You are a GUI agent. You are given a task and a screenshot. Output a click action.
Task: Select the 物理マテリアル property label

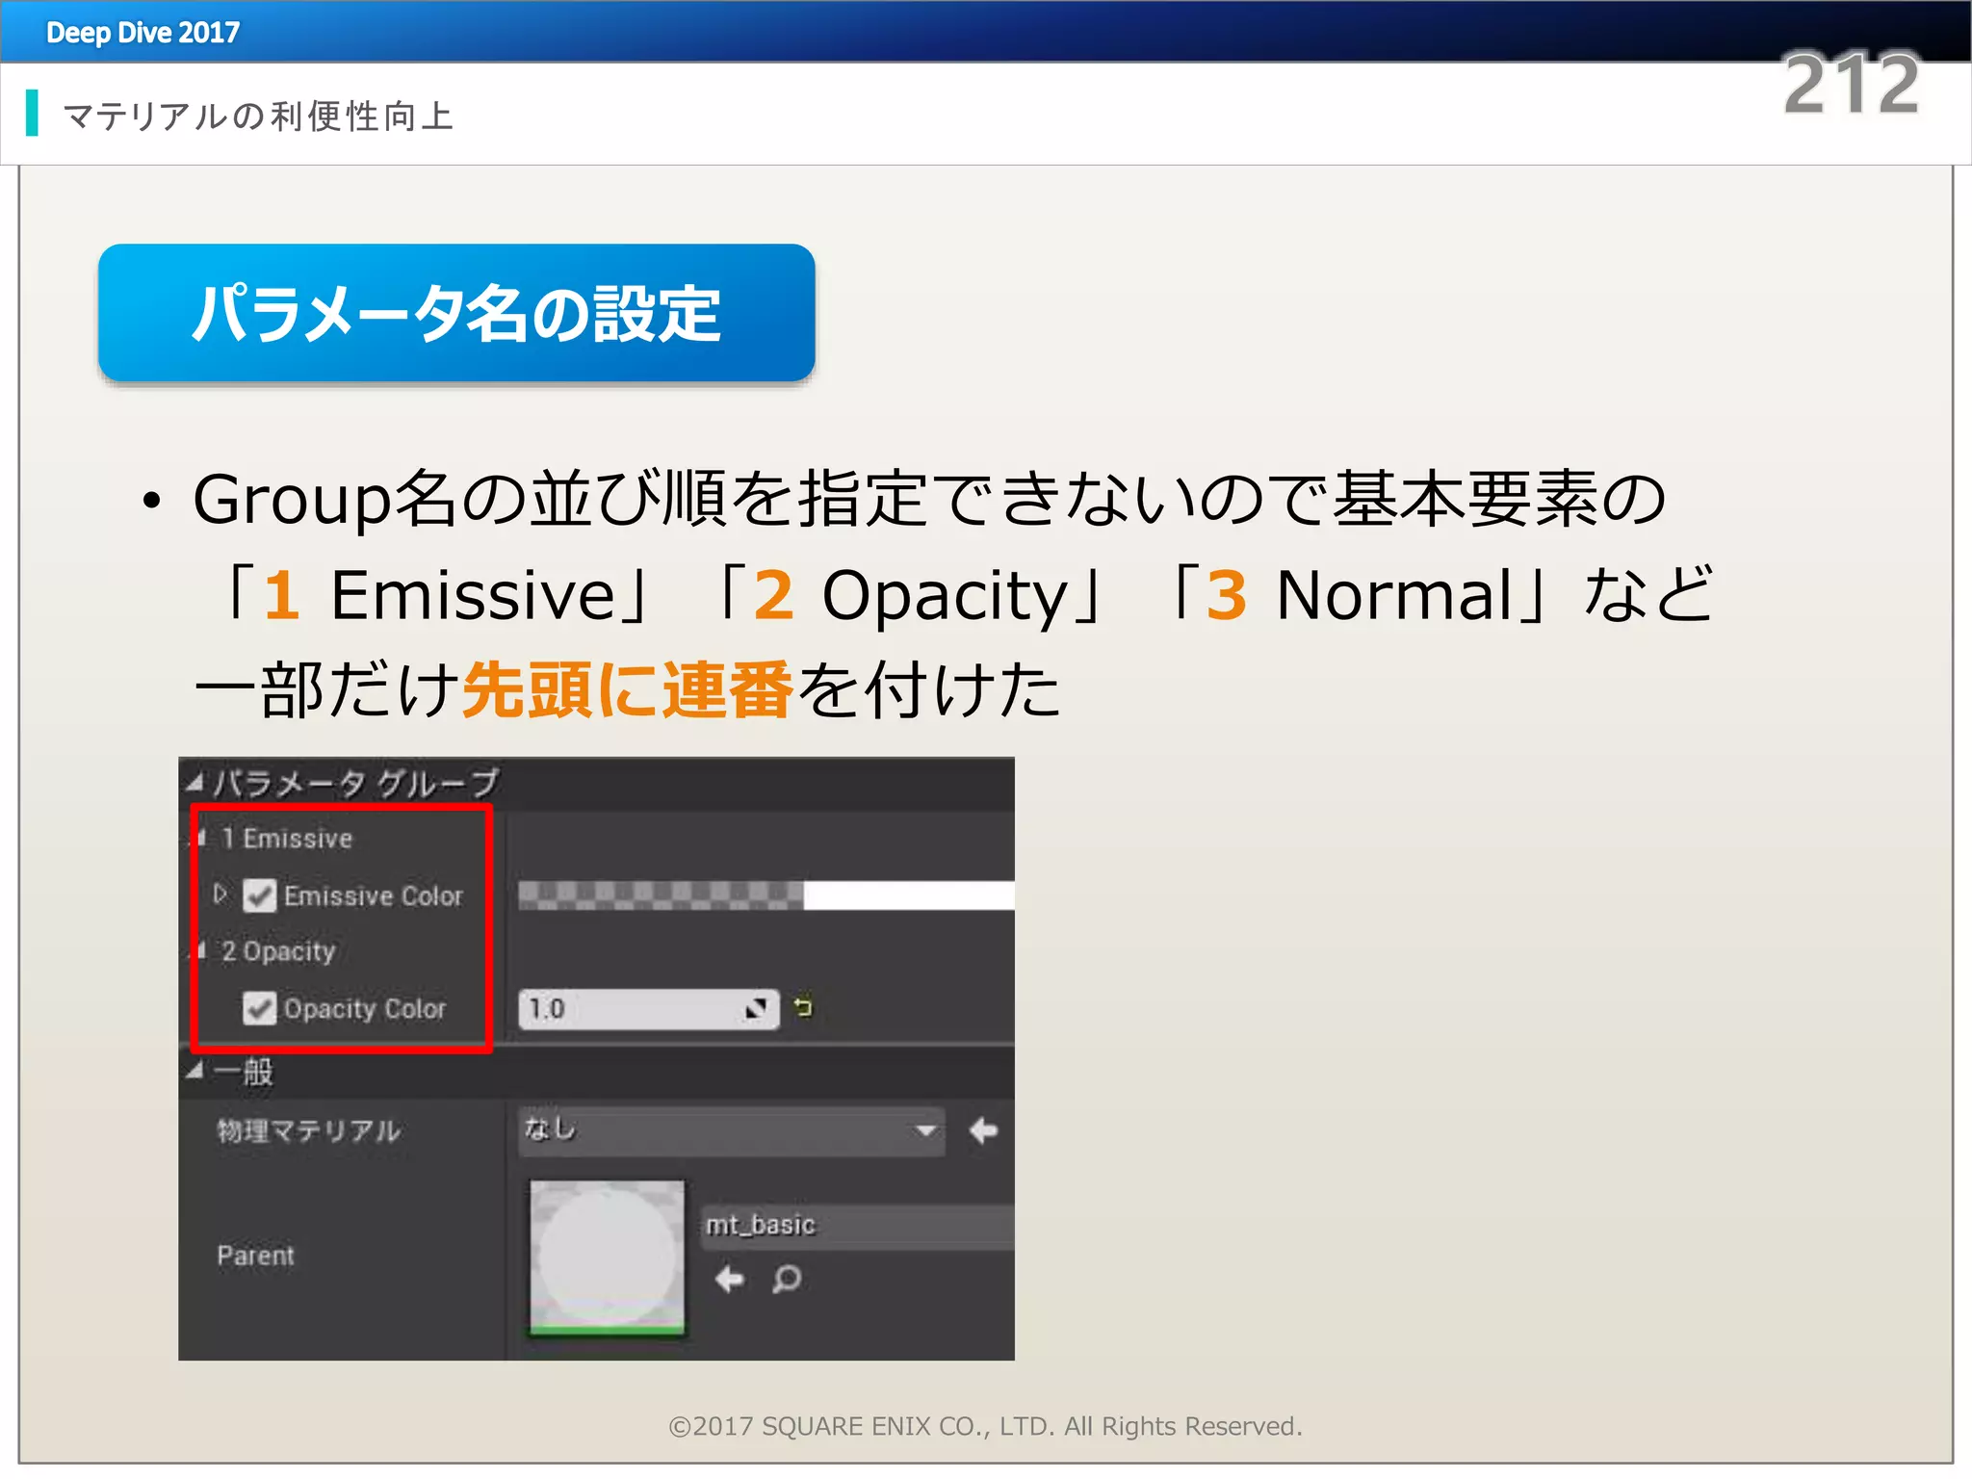click(308, 1130)
